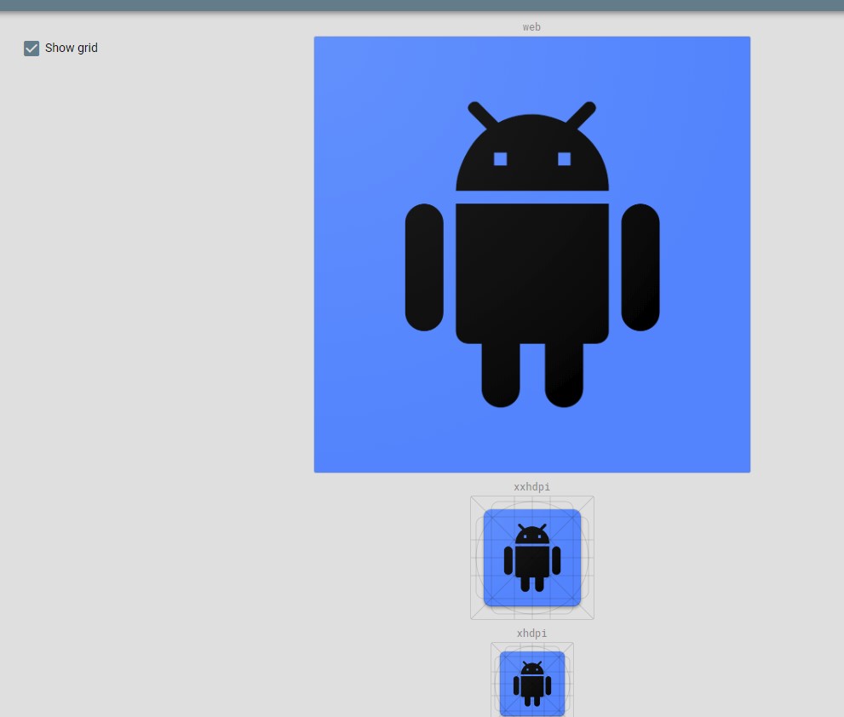Click the top header bar

click(x=422, y=4)
